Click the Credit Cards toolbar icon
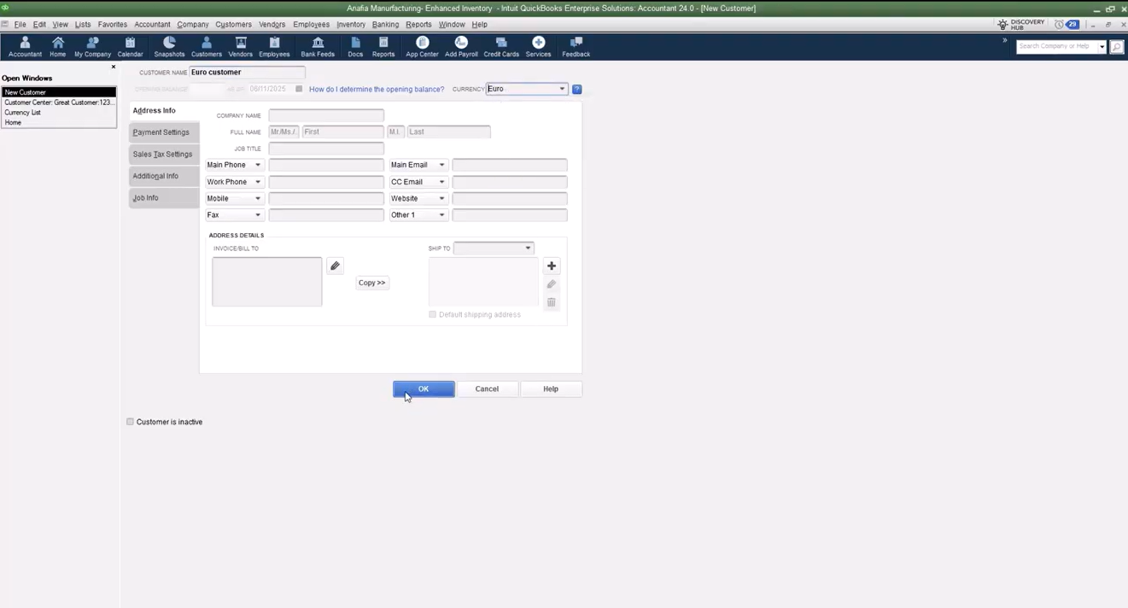1128x608 pixels. [501, 46]
